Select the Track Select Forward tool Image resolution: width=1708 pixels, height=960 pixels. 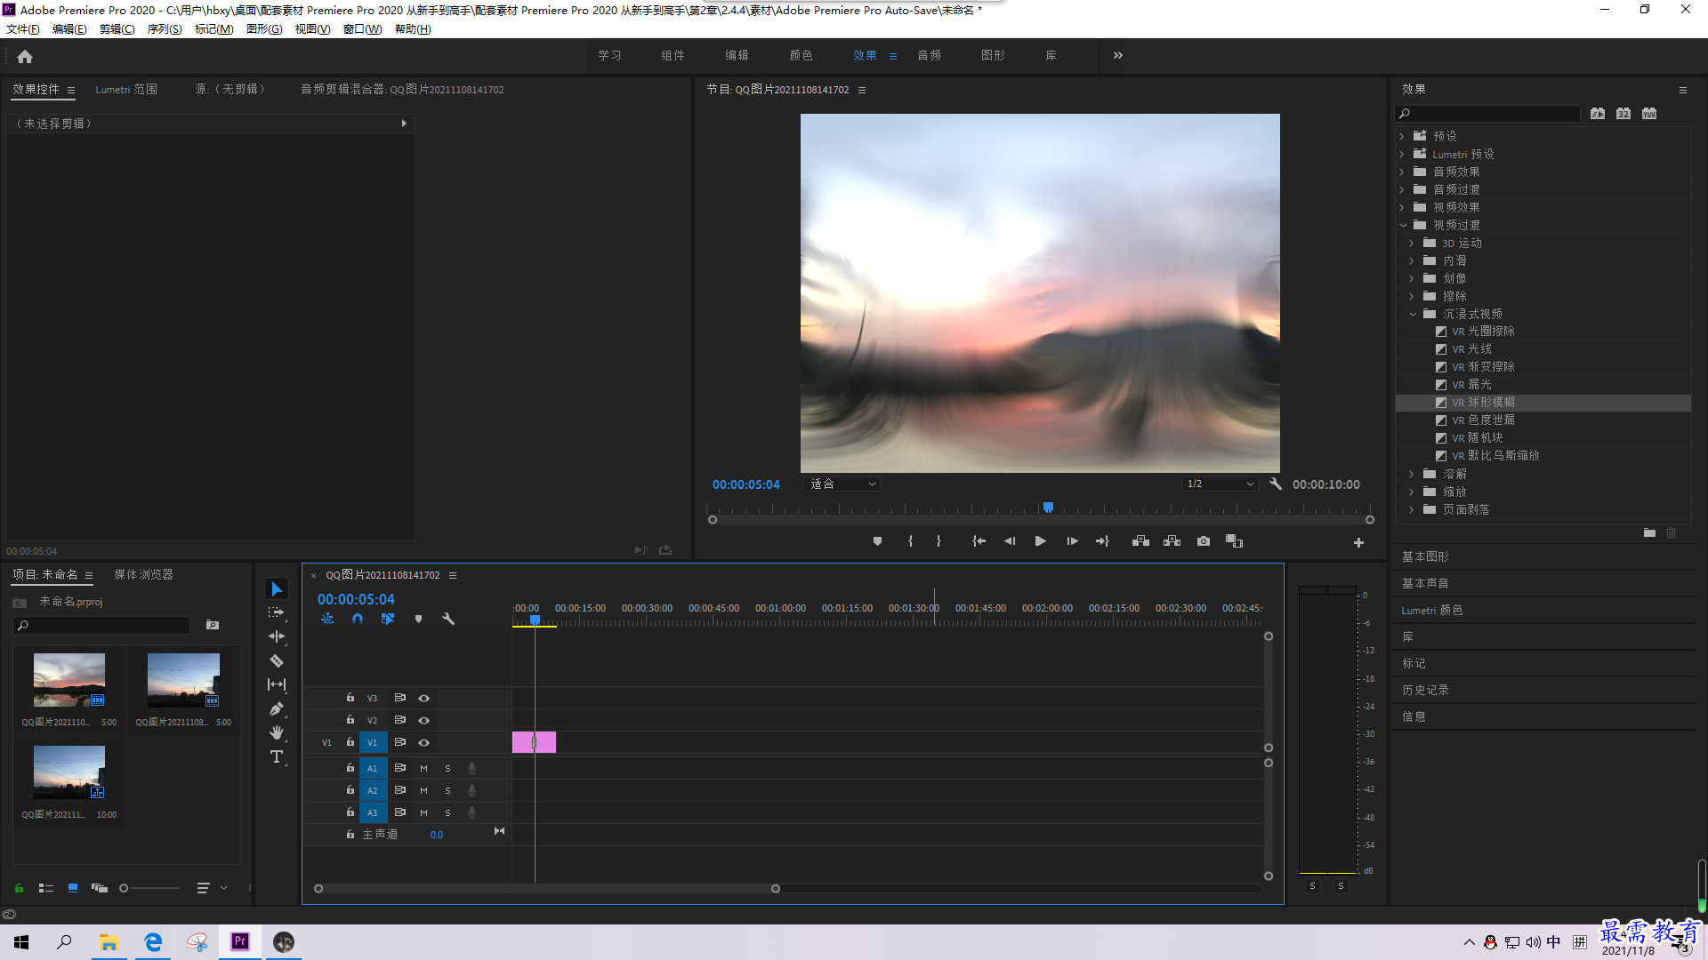[277, 612]
